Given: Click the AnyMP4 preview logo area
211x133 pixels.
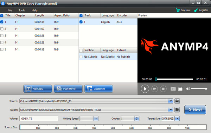Looking at the screenshot, I should 174,46.
